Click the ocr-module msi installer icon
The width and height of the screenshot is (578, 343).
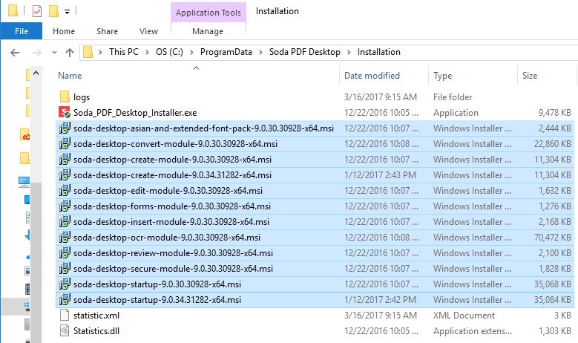coord(65,238)
